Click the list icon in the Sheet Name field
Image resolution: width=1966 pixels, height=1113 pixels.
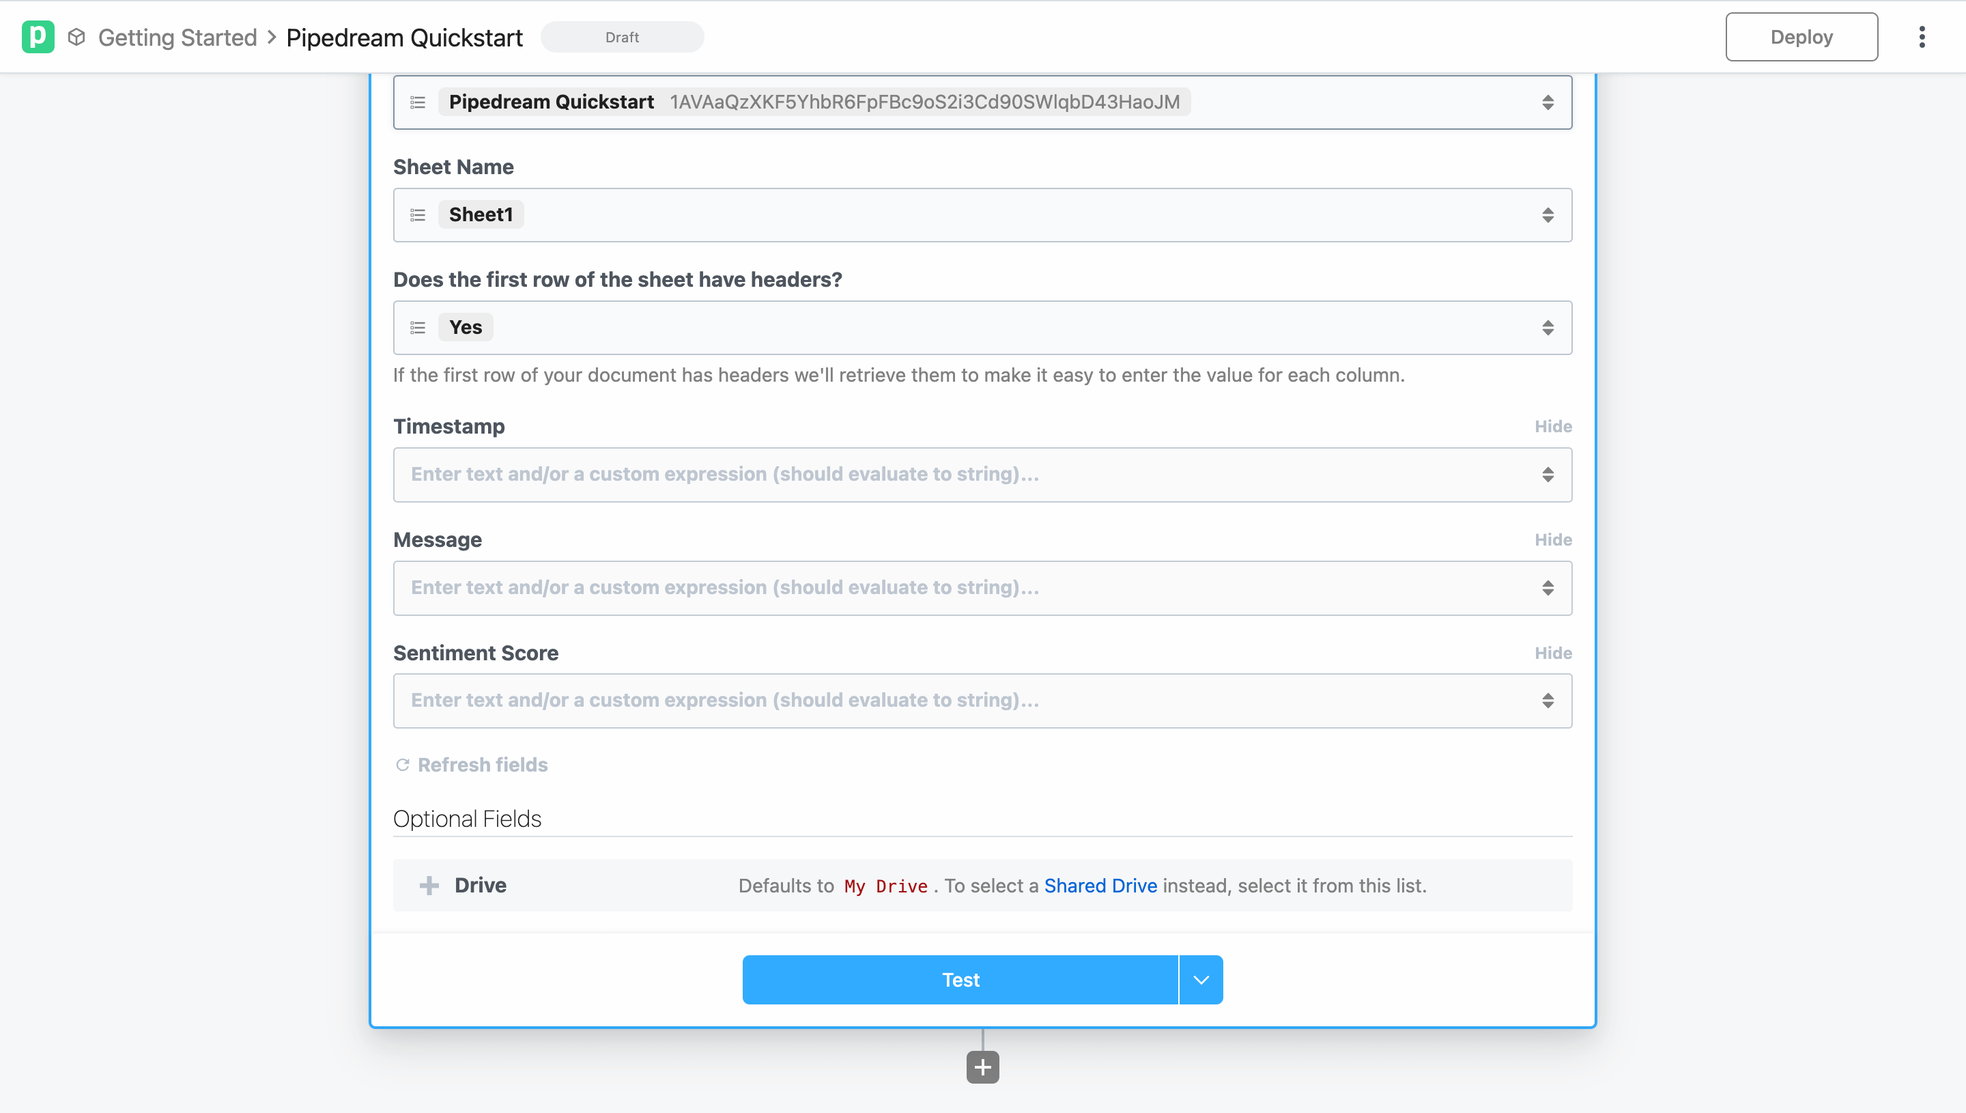tap(417, 215)
